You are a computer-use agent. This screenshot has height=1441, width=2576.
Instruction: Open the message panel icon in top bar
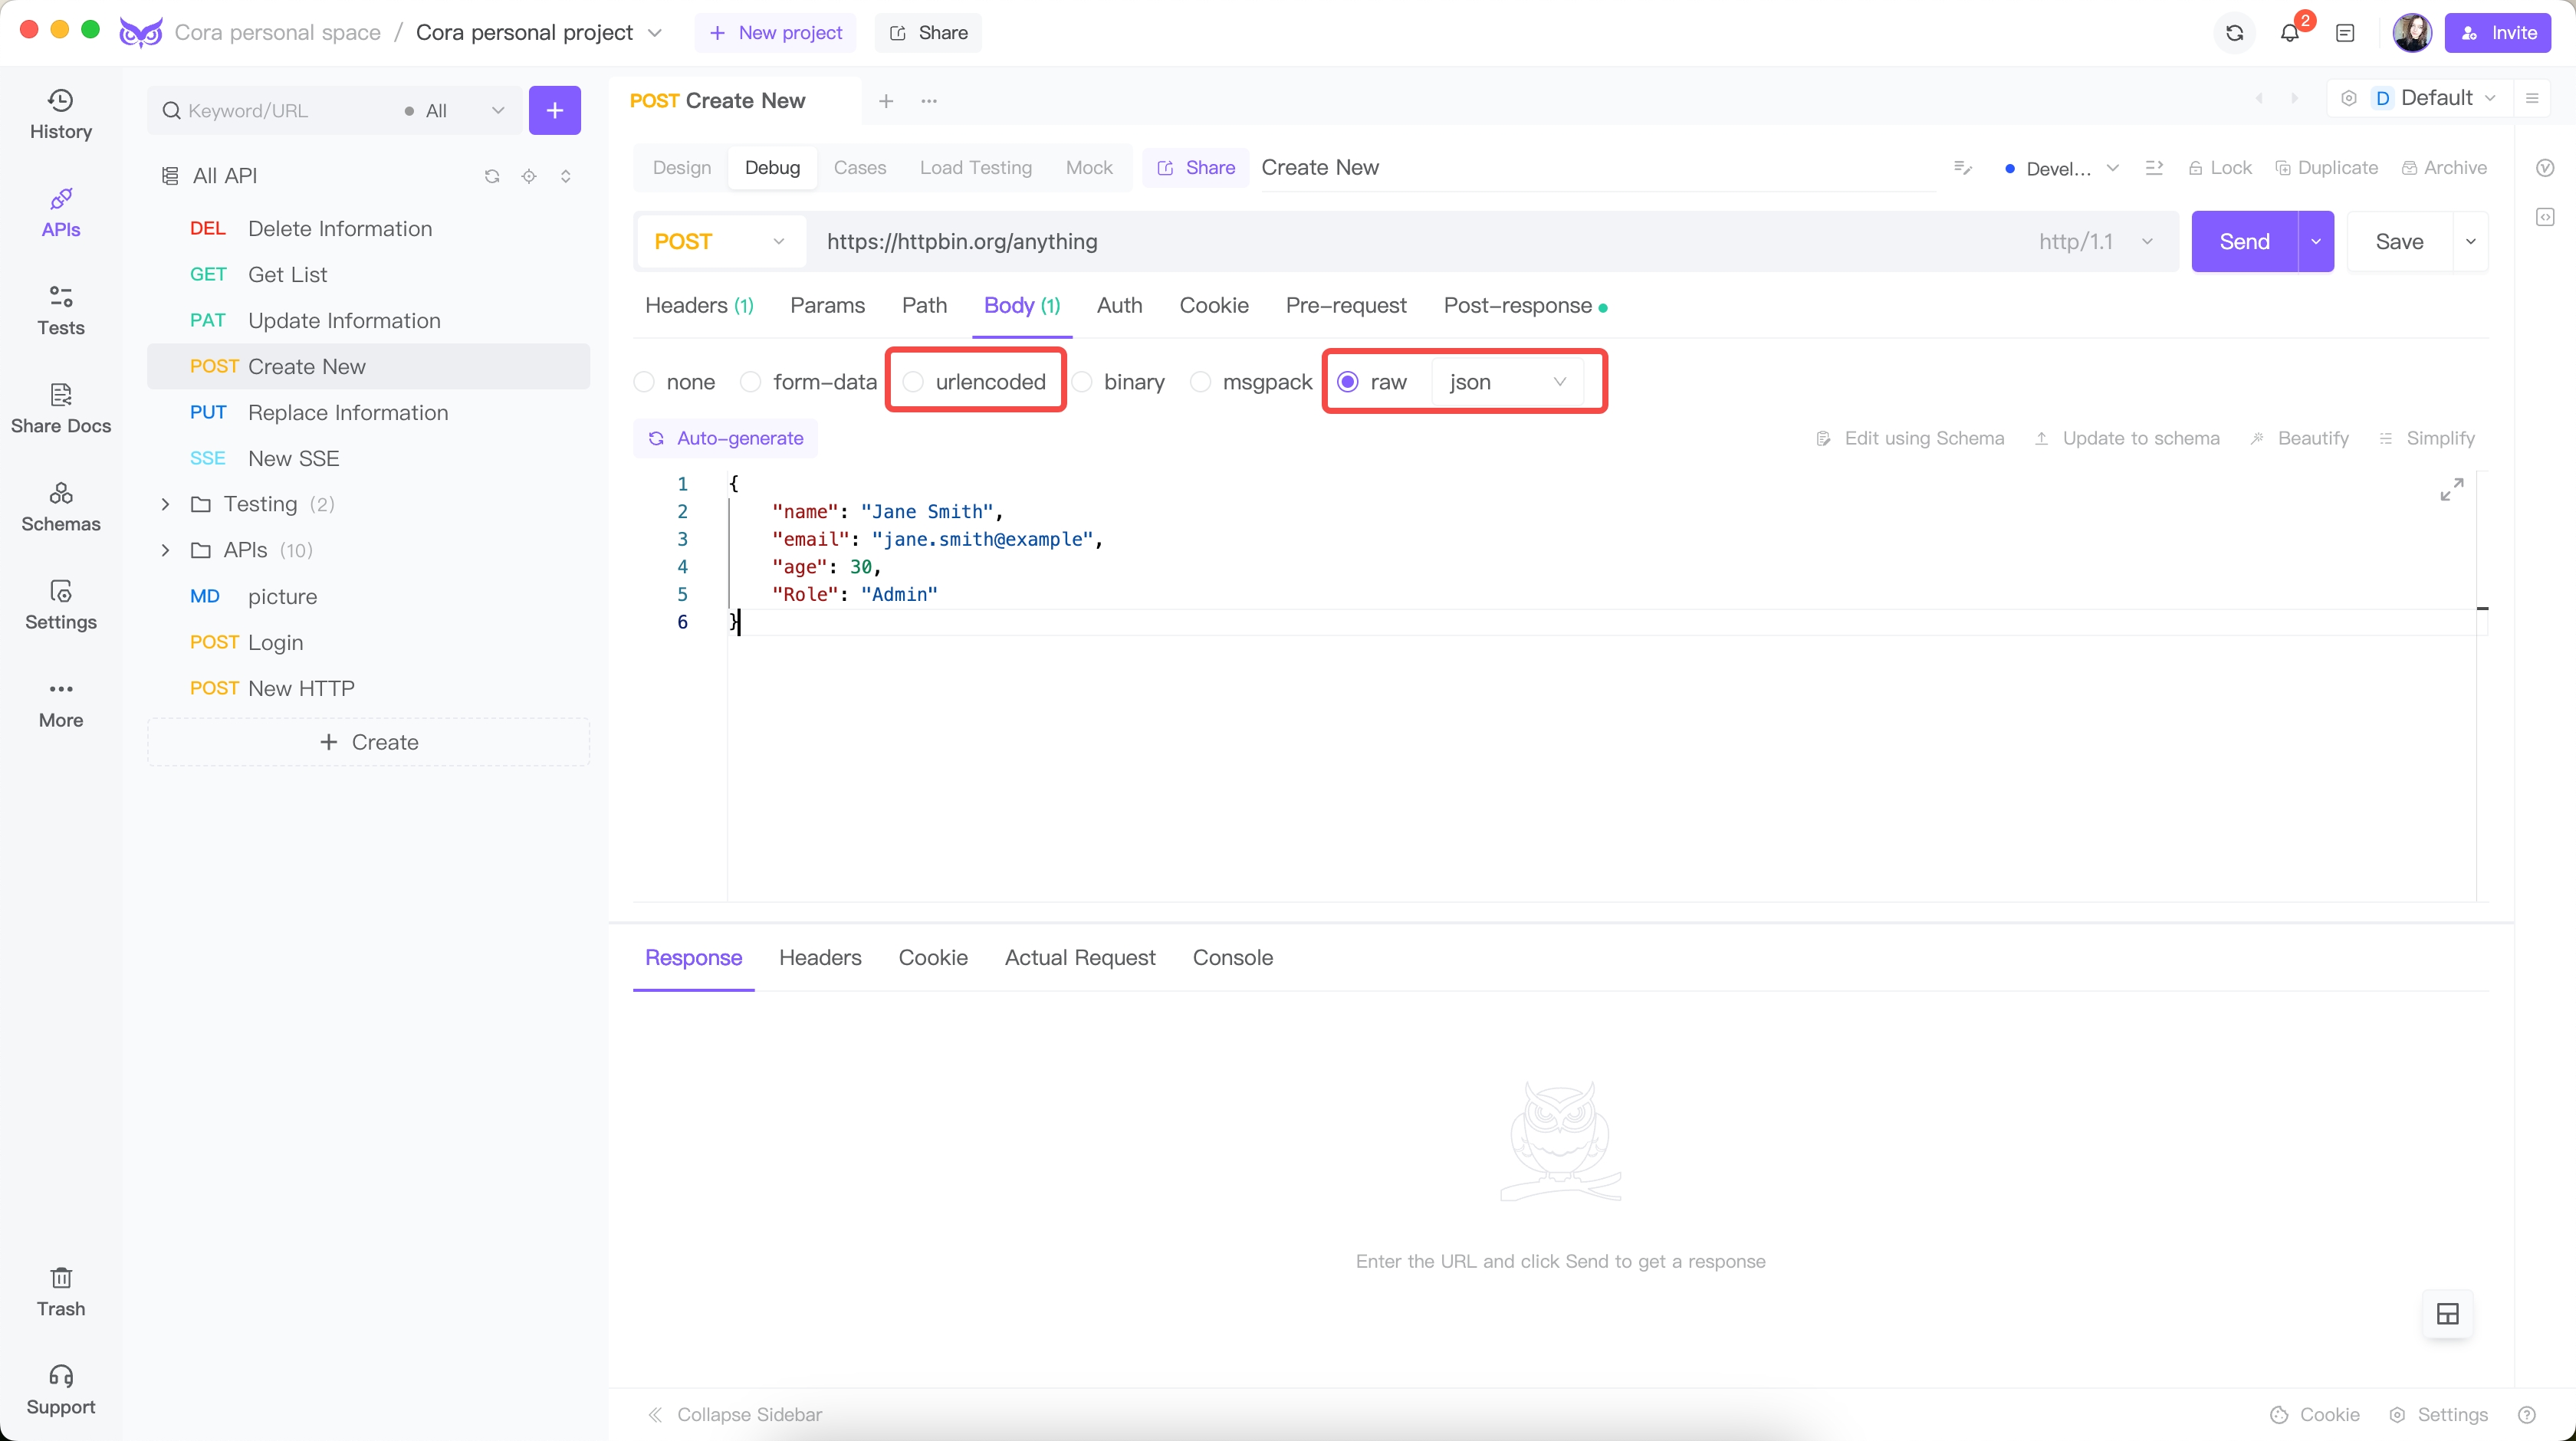click(x=2344, y=33)
